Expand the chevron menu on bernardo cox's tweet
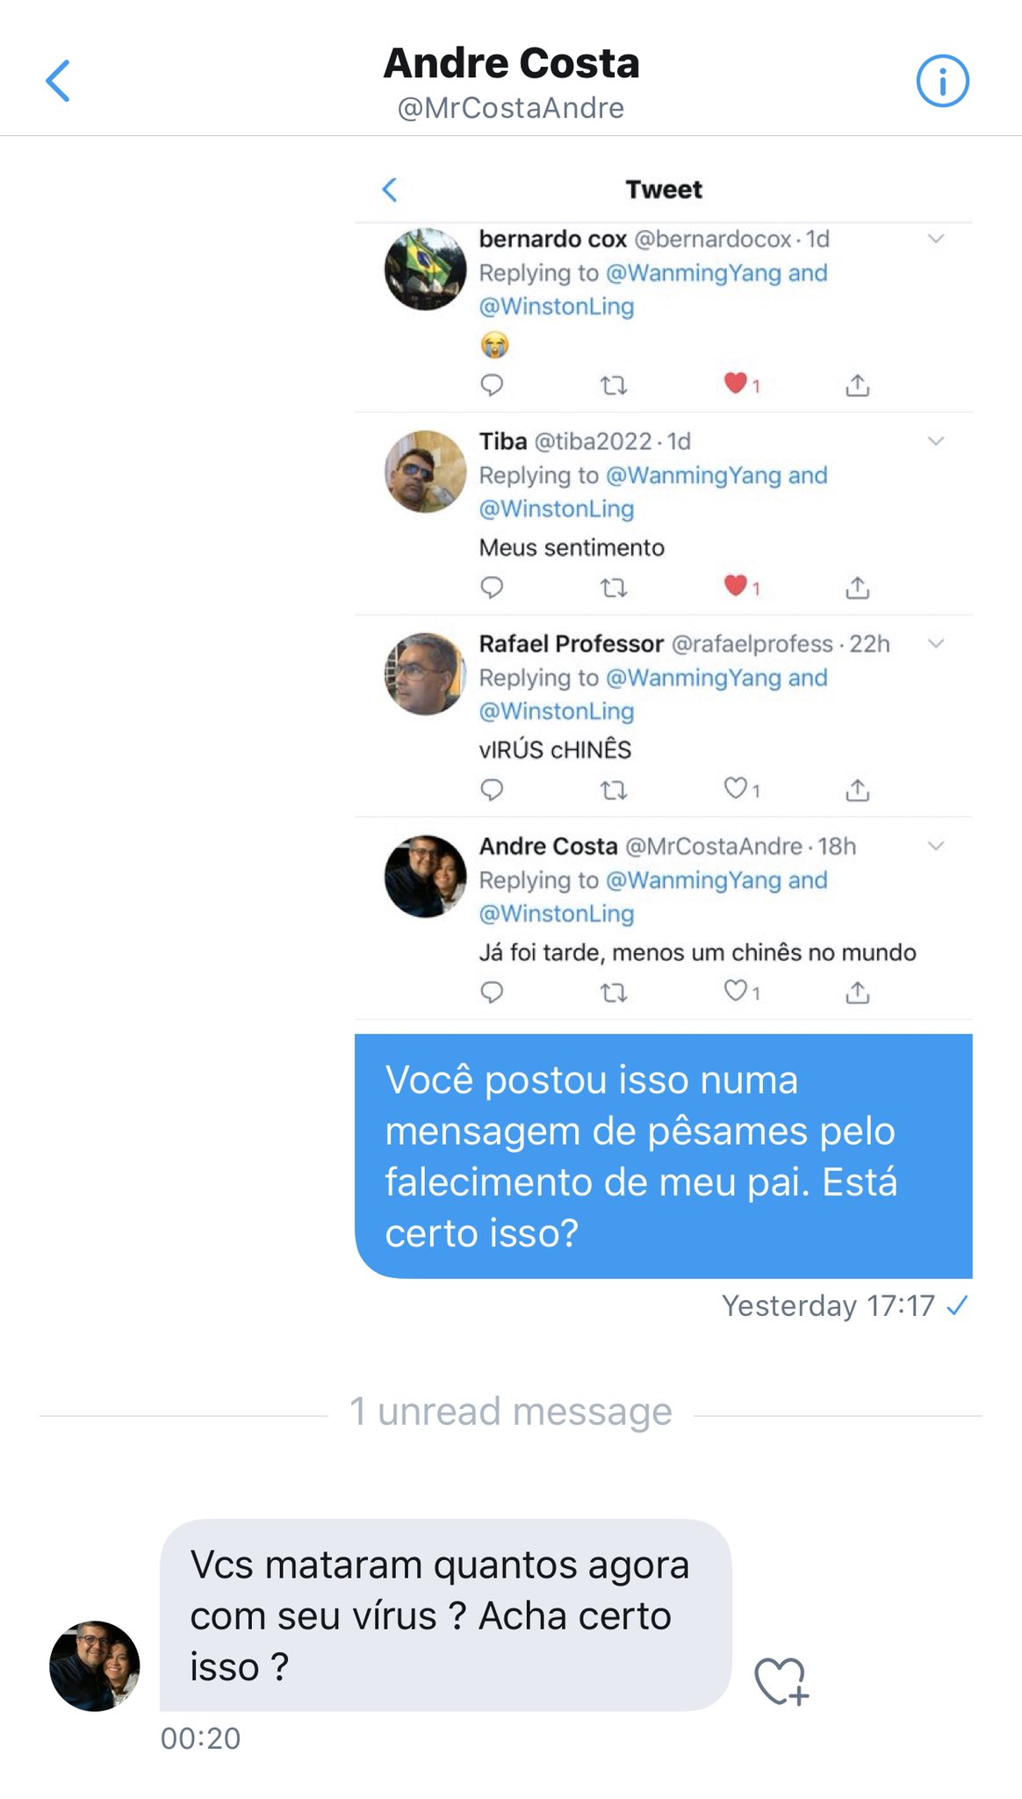Image resolution: width=1022 pixels, height=1799 pixels. (x=936, y=238)
